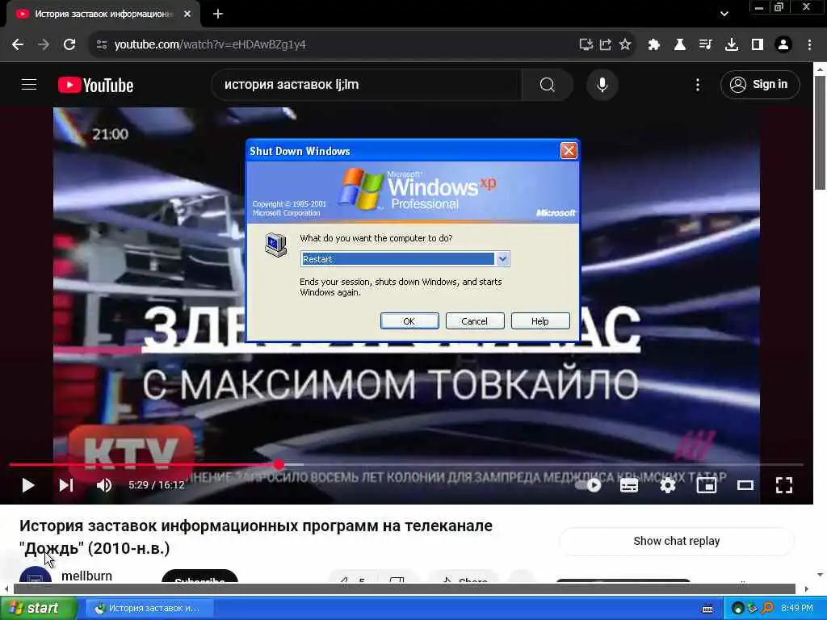
Task: Toggle subtitles captions button
Action: click(628, 485)
